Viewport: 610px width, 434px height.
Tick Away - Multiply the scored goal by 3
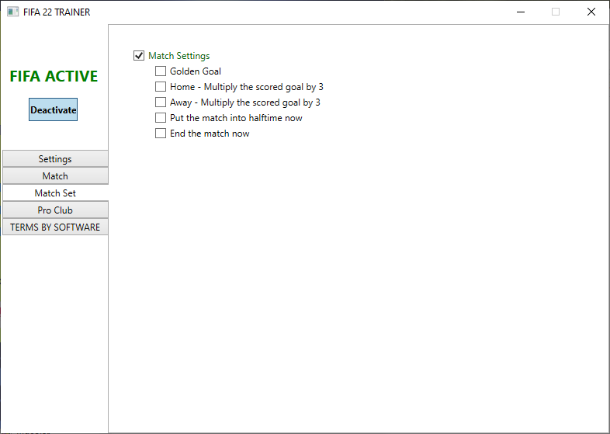point(161,102)
